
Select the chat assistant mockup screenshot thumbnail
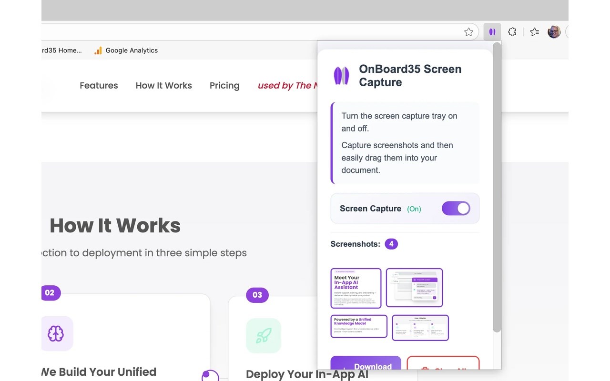pyautogui.click(x=414, y=288)
